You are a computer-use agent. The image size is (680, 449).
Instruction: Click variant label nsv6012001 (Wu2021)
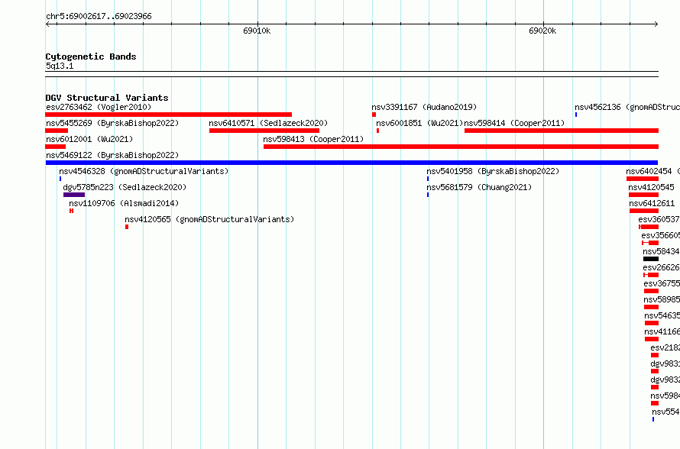pos(89,139)
